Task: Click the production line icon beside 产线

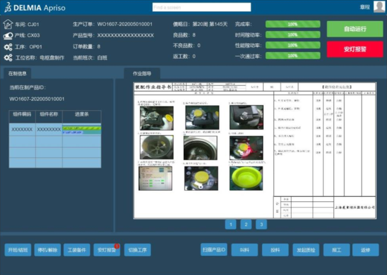Action: [8, 36]
